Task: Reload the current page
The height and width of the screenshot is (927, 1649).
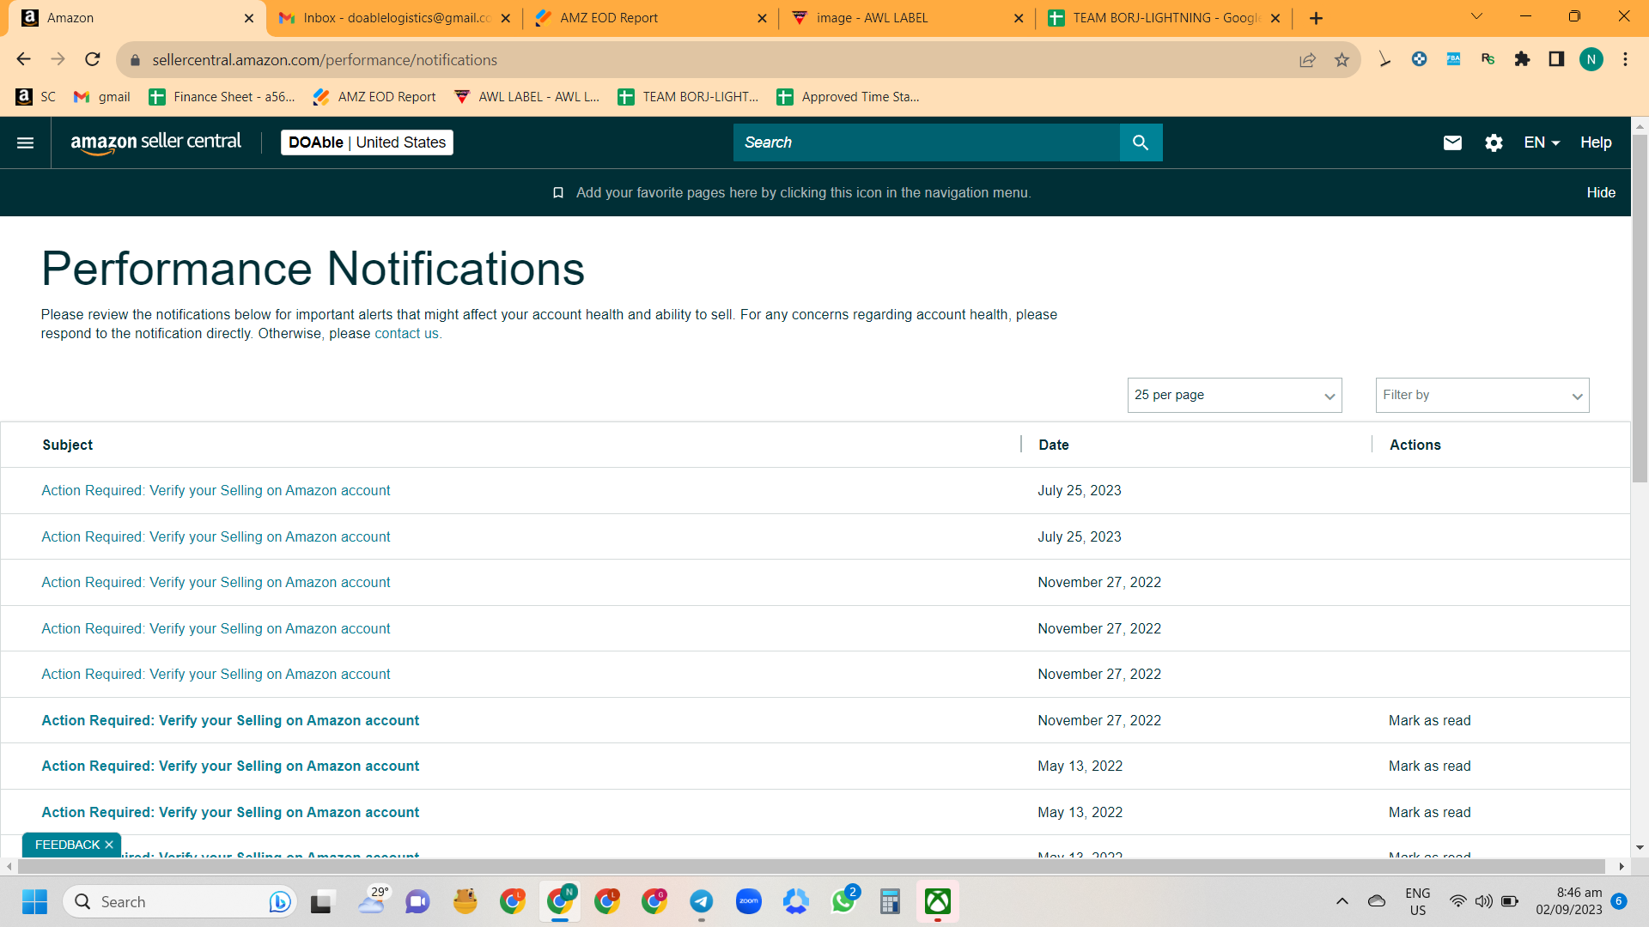Action: (x=93, y=59)
